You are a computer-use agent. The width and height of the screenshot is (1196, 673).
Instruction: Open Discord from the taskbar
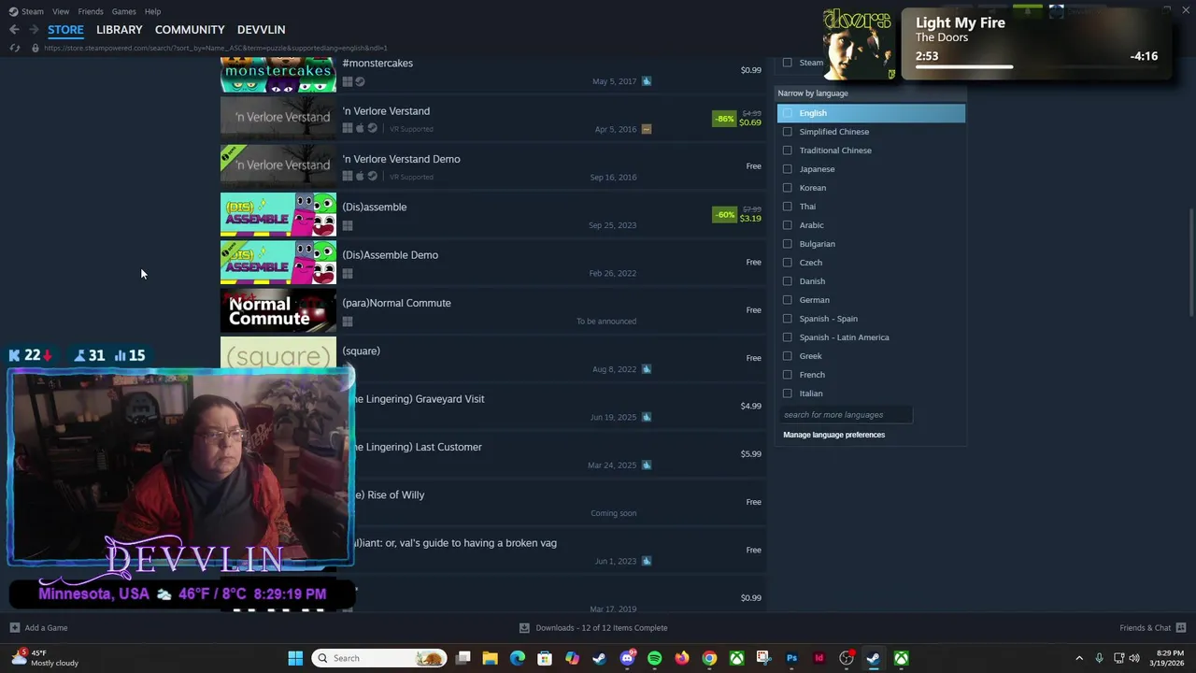[x=627, y=658]
